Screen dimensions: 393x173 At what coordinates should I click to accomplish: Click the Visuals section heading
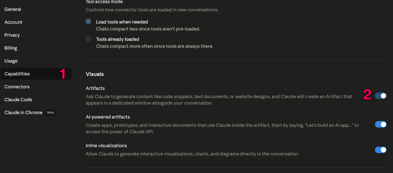95,74
